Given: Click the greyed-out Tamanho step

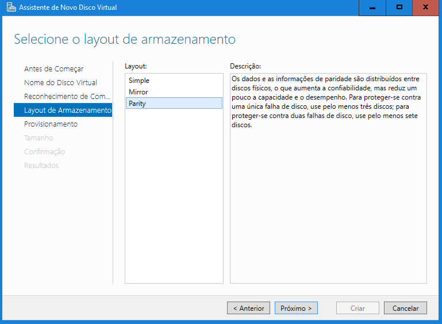Looking at the screenshot, I should [39, 138].
